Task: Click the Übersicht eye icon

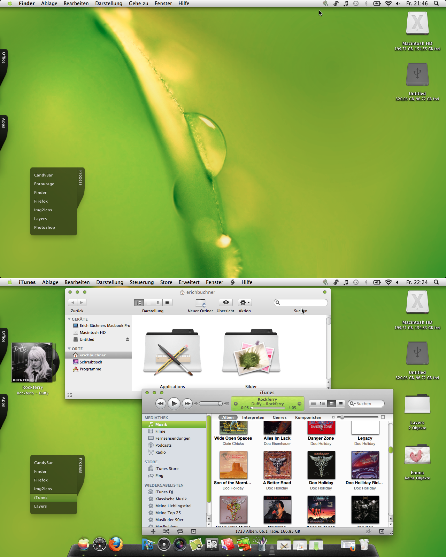Action: (x=226, y=303)
